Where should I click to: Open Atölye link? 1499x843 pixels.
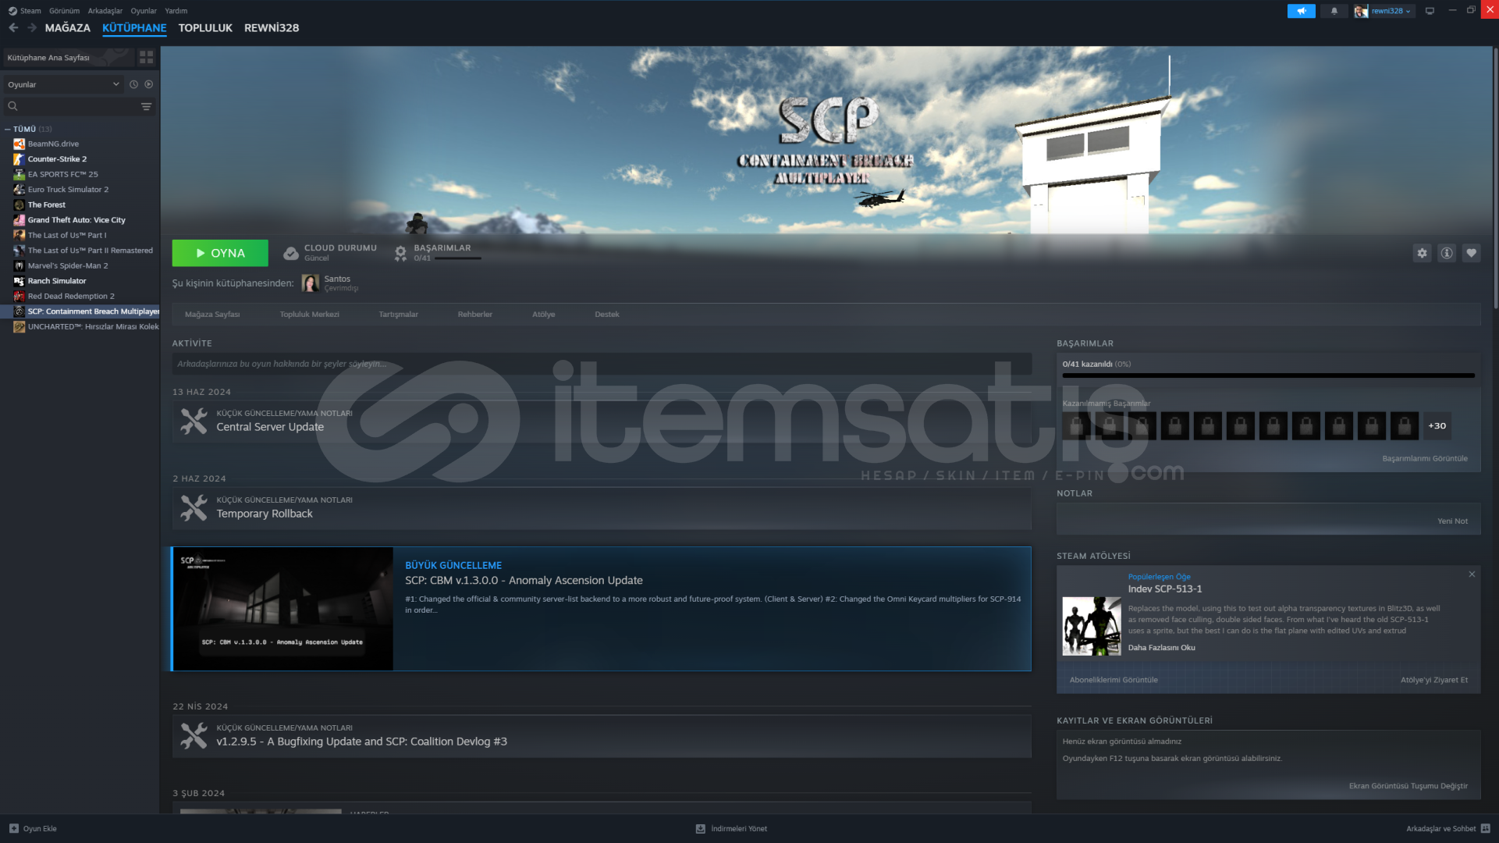pos(543,315)
